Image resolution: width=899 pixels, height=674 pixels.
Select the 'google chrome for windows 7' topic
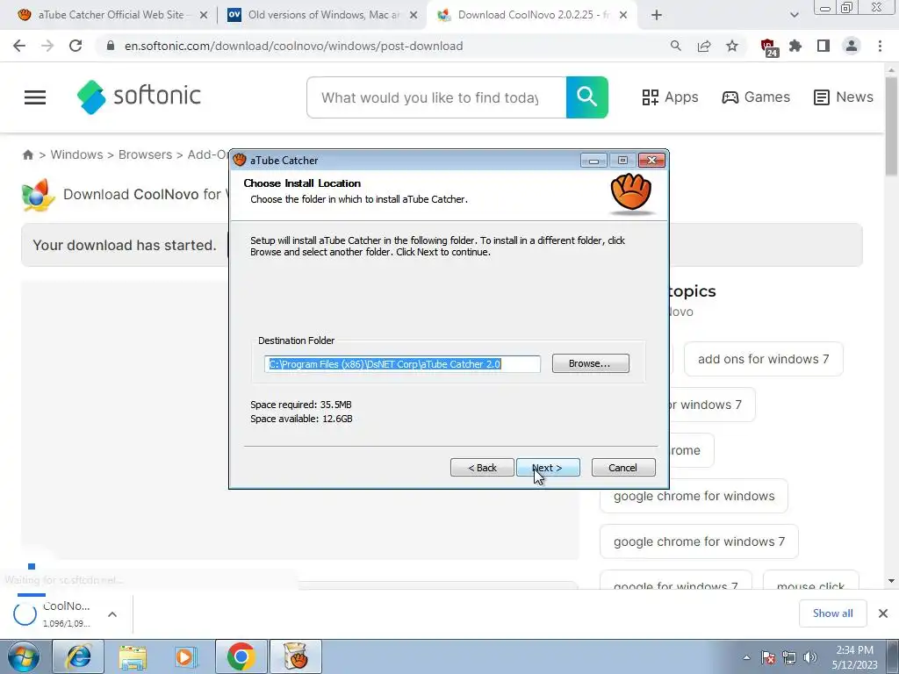pos(699,541)
